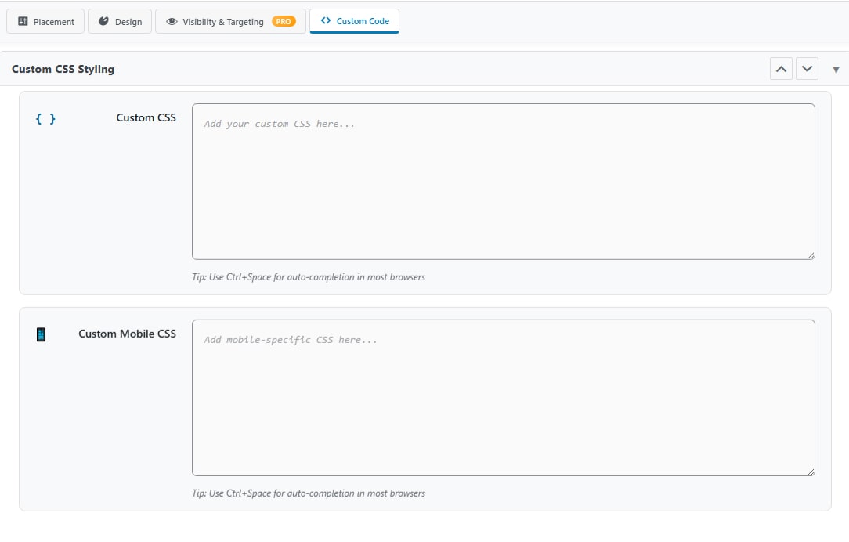Move Custom CSS Styling panel up
The image size is (849, 542).
click(781, 69)
